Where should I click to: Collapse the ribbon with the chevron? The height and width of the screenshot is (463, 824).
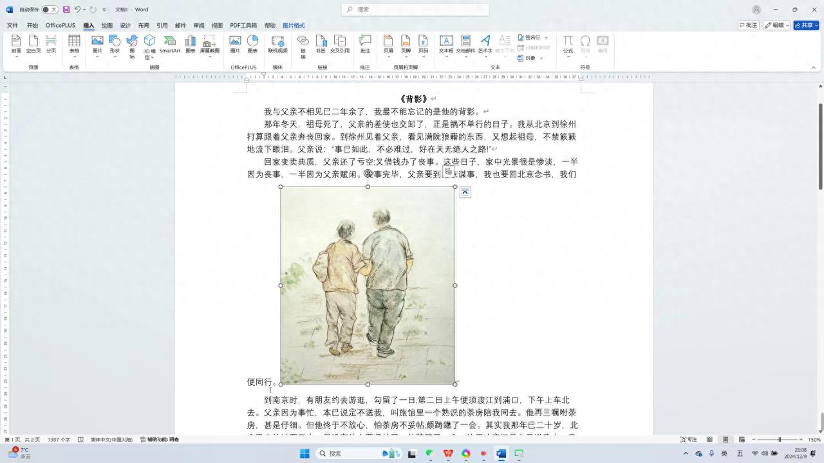point(813,68)
